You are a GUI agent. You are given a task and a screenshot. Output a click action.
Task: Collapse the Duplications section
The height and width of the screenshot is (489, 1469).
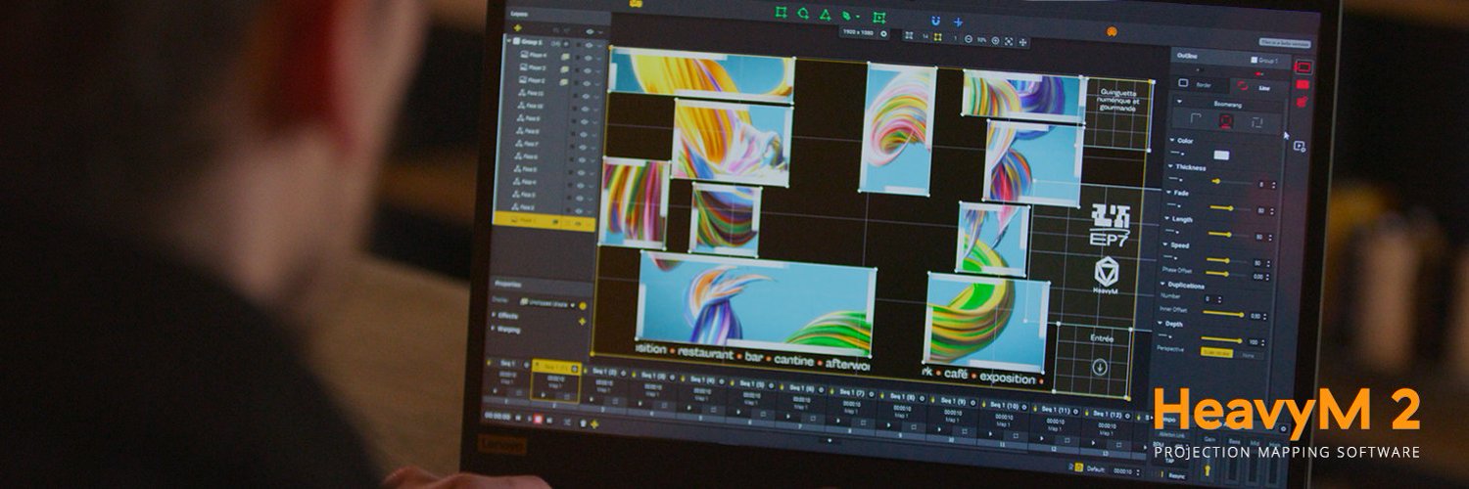point(1162,284)
